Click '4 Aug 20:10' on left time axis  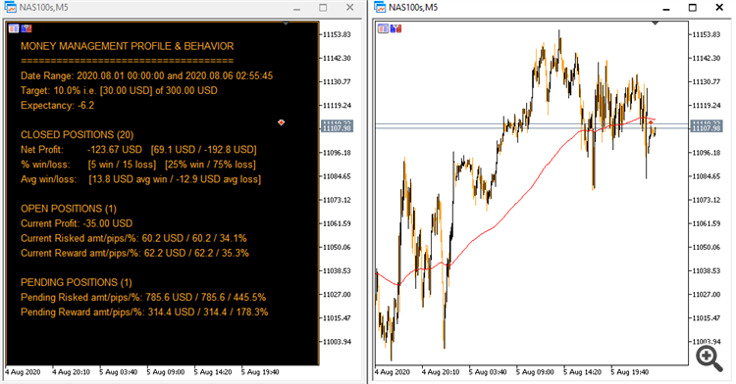coord(71,372)
